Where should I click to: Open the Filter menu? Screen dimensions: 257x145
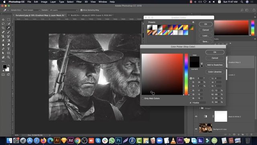(x=79, y=2)
